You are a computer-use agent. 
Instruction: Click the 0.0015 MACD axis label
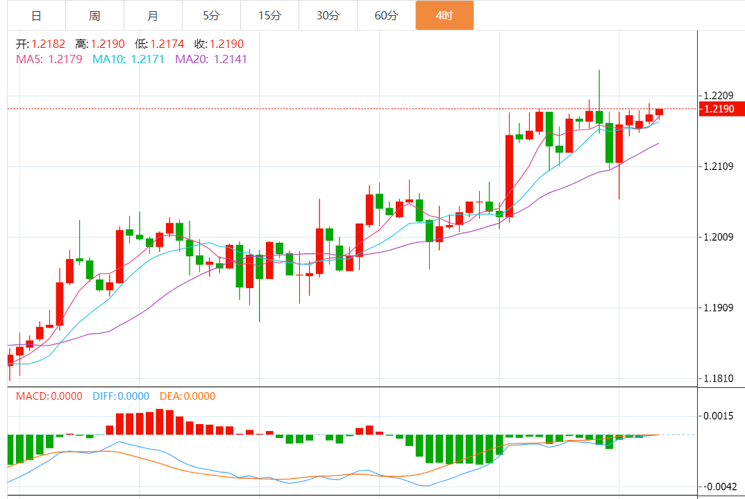pyautogui.click(x=719, y=416)
